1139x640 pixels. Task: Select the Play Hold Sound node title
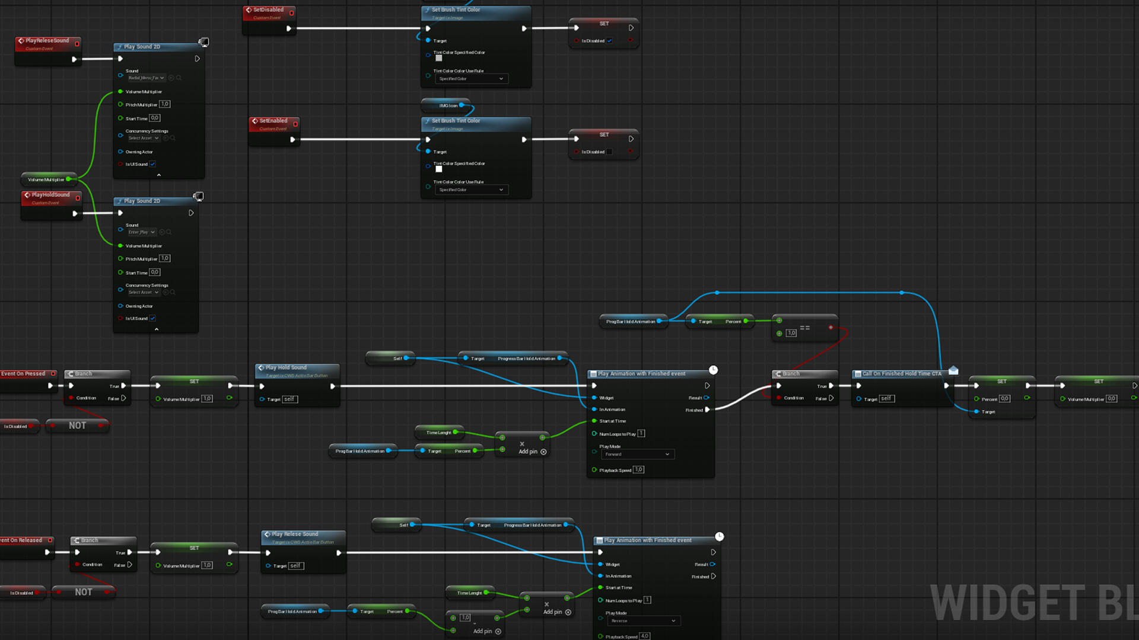coord(286,367)
